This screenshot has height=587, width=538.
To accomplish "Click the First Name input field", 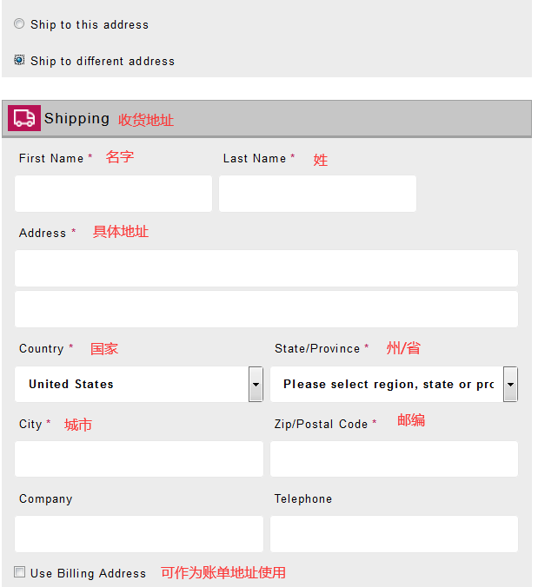I will coord(113,194).
